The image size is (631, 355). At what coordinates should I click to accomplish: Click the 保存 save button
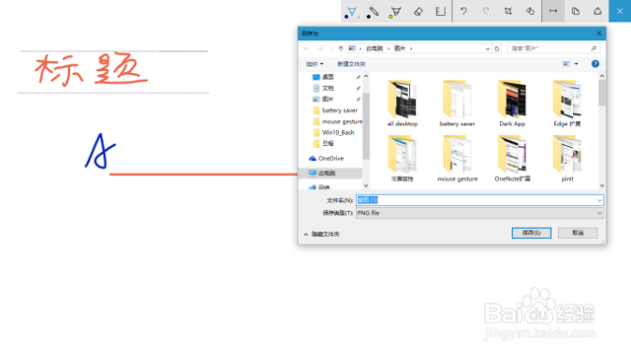531,233
